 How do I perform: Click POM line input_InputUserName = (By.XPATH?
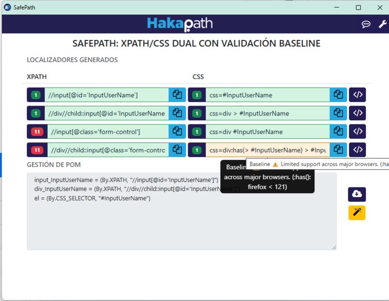tap(126, 180)
